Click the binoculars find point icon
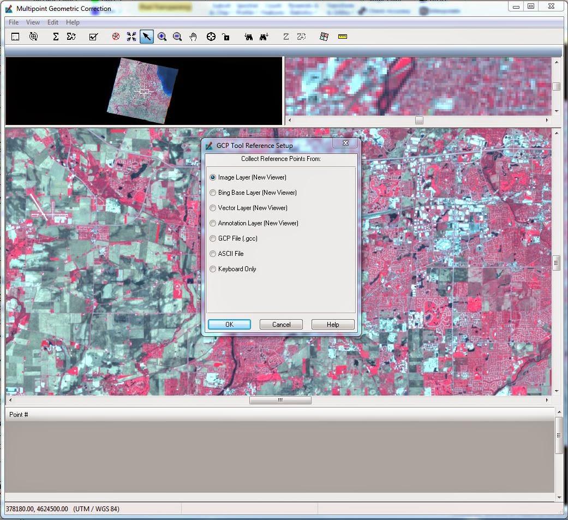Viewport: 568px width, 520px height. tap(248, 37)
